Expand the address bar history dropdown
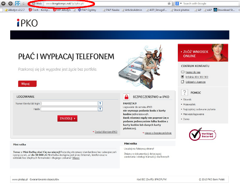 click(x=173, y=3)
